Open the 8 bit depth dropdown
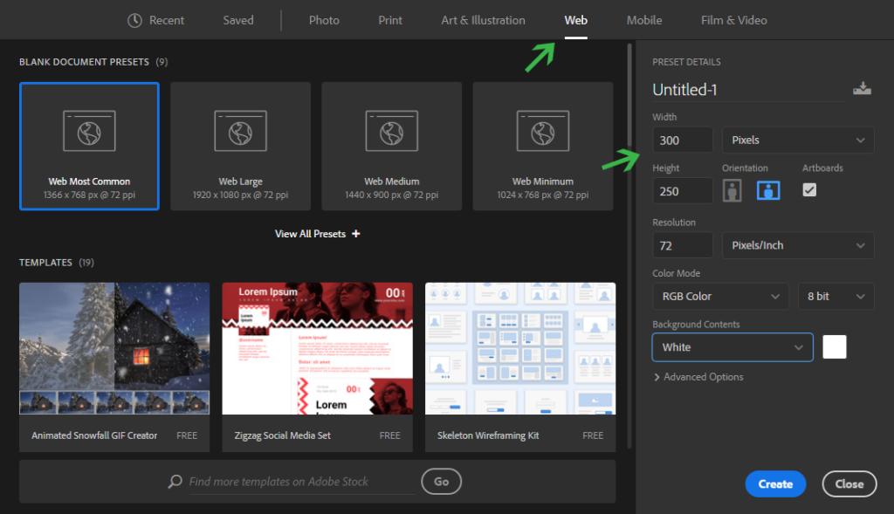 [x=836, y=297]
